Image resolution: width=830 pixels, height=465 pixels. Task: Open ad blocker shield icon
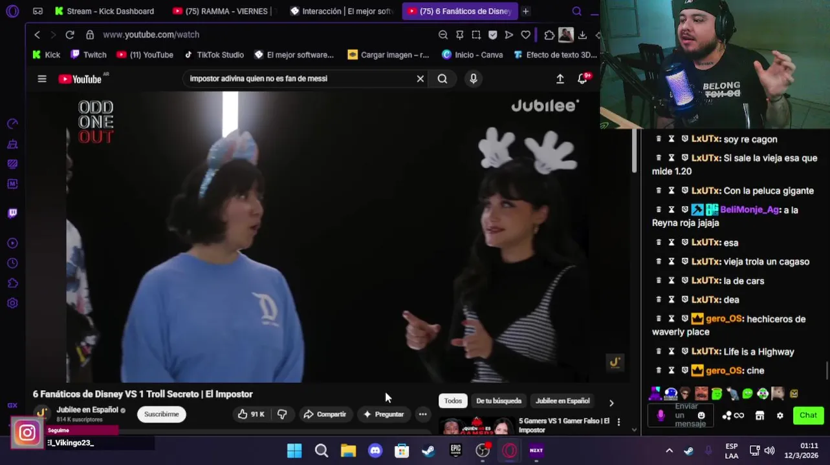coord(492,35)
